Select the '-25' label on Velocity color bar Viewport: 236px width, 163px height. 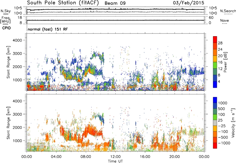(x=222, y=126)
